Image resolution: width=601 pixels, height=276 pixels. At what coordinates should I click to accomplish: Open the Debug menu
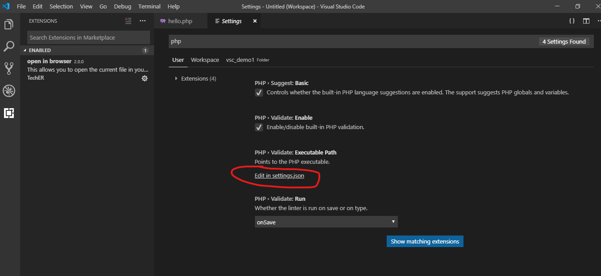123,6
